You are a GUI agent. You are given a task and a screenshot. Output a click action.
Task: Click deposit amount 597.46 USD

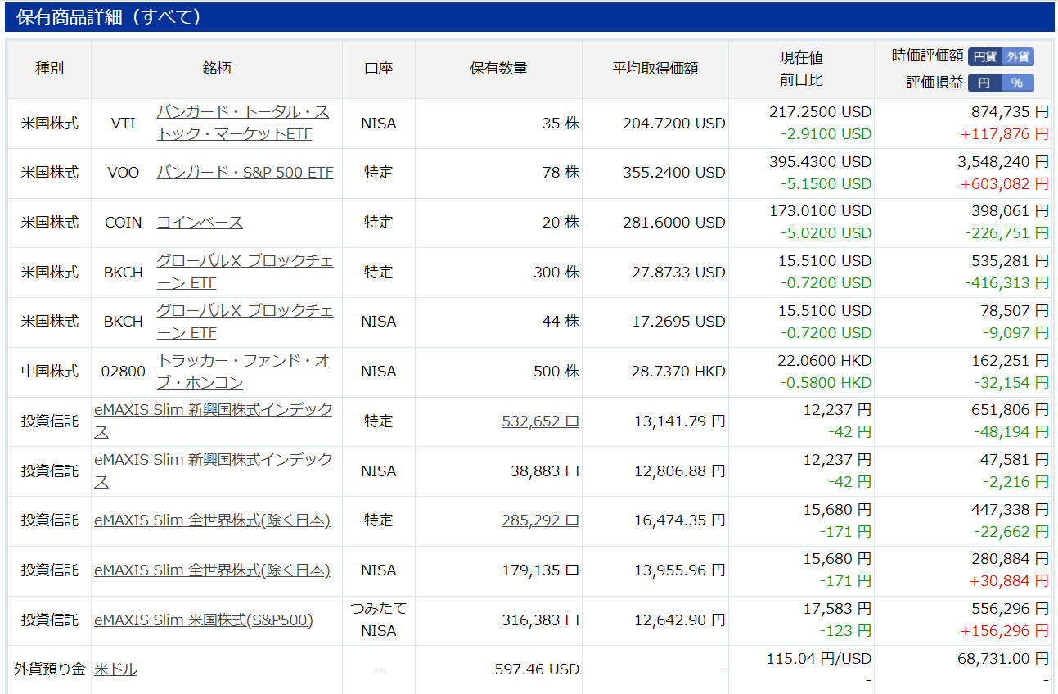point(537,669)
